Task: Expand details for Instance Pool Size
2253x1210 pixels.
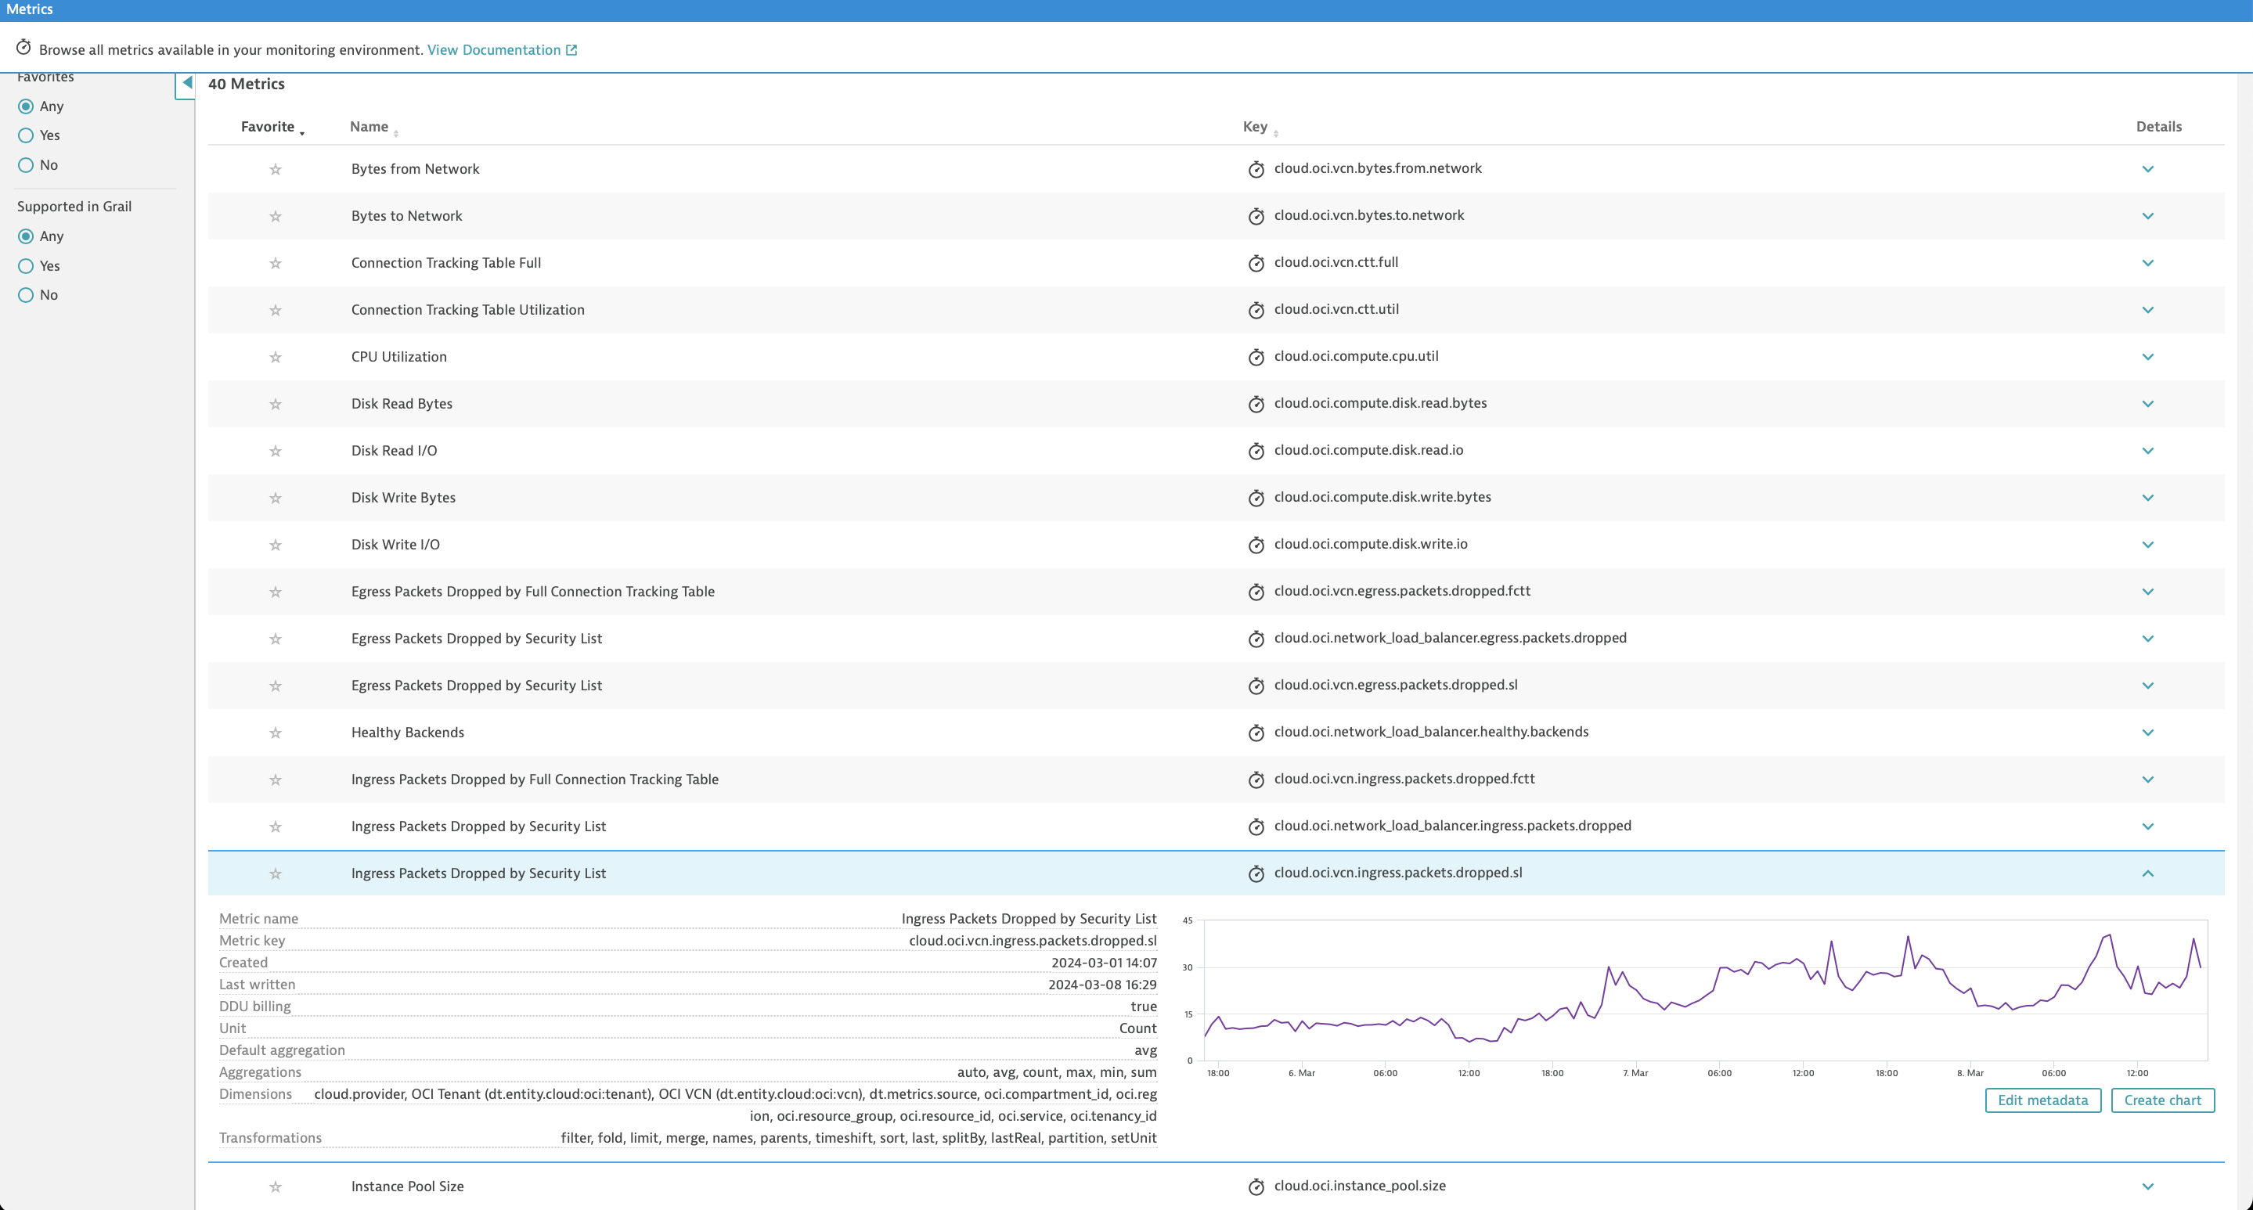Action: coord(2148,1187)
